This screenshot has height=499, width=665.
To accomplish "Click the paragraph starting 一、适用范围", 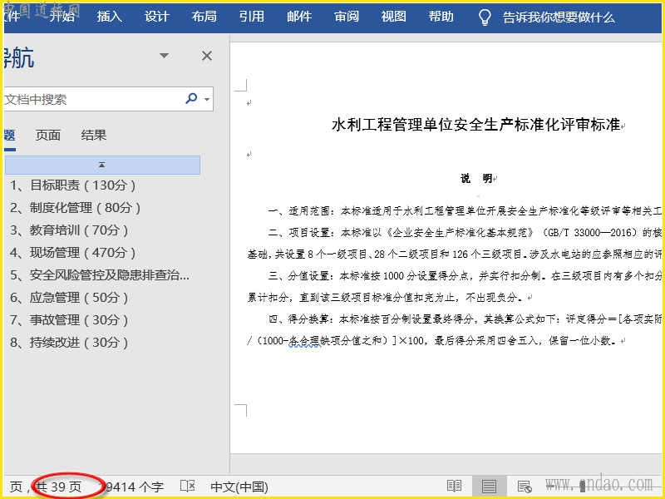I will 465,211.
